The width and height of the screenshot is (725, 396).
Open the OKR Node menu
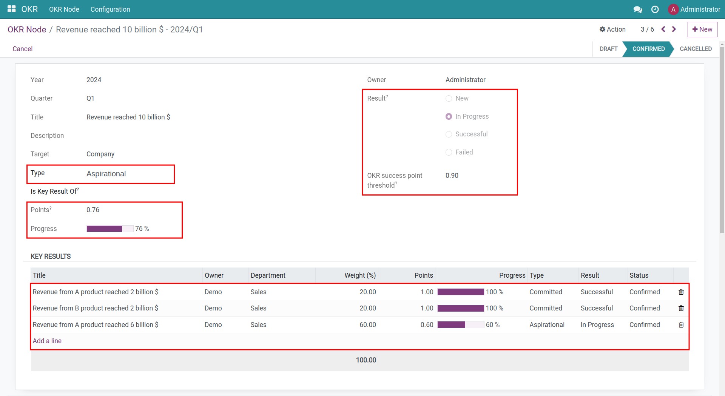(x=64, y=9)
